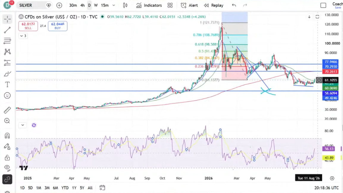Image resolution: width=343 pixels, height=193 pixels.
Task: Toggle lock all drawing tools
Action: tap(7, 157)
